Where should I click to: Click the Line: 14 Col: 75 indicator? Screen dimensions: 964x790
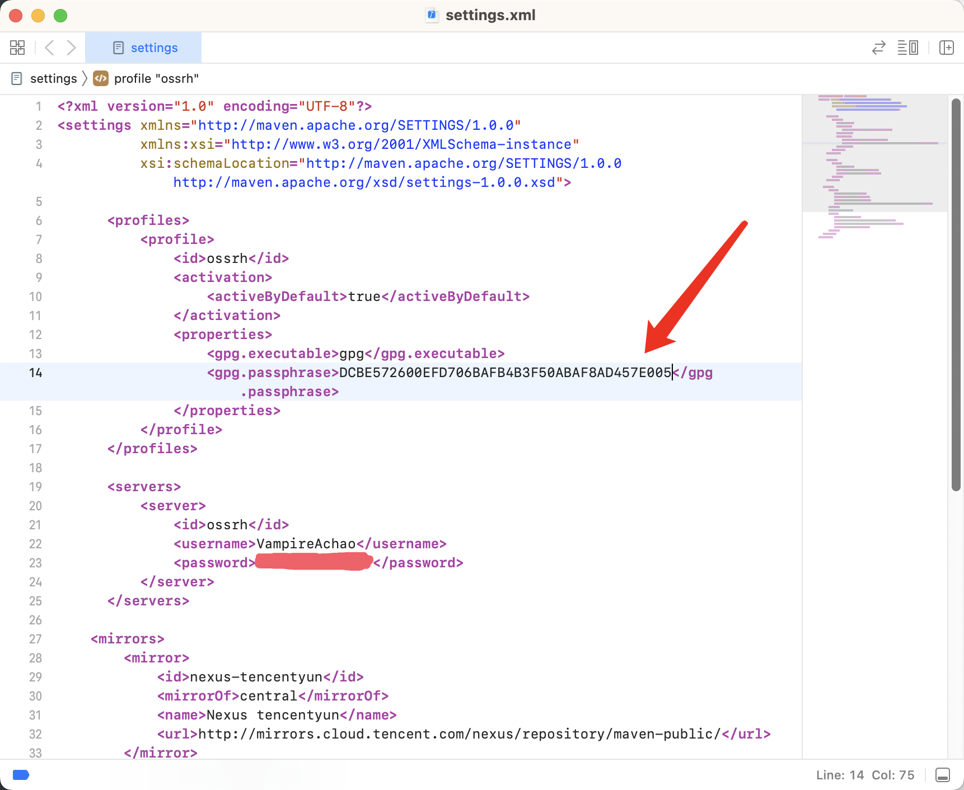[864, 775]
